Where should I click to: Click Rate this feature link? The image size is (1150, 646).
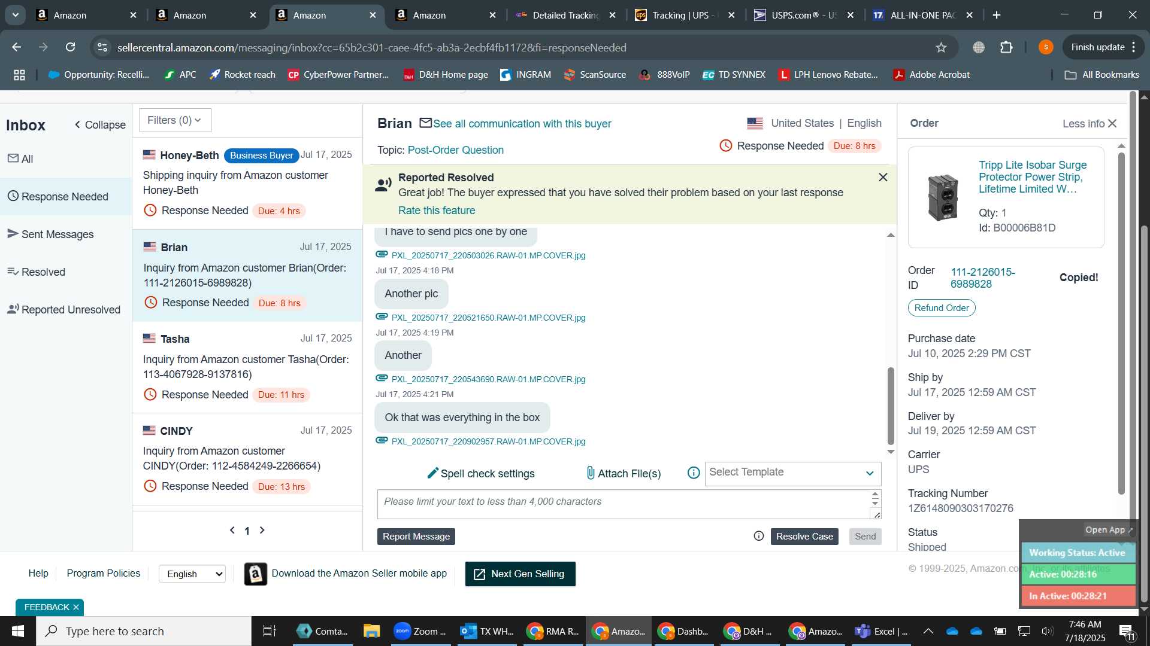tap(436, 210)
